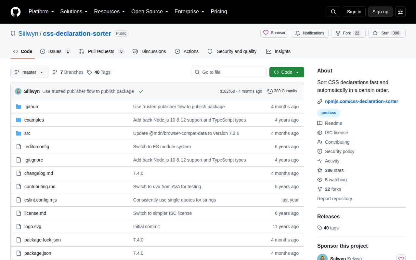Open the css-declaration-sorter repository name link
416x260 pixels.
click(x=77, y=33)
